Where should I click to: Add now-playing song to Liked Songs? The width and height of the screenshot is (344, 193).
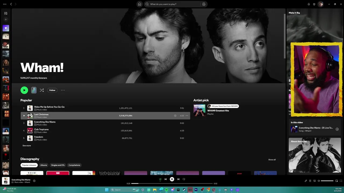[x=34, y=181]
